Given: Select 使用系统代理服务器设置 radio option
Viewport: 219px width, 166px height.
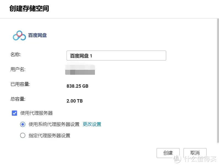Looking at the screenshot, I should pos(23,124).
